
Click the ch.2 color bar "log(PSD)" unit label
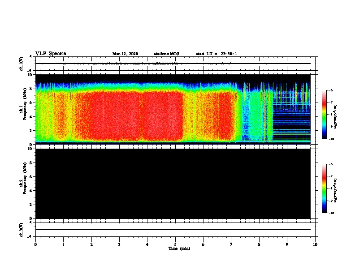coord(335,191)
